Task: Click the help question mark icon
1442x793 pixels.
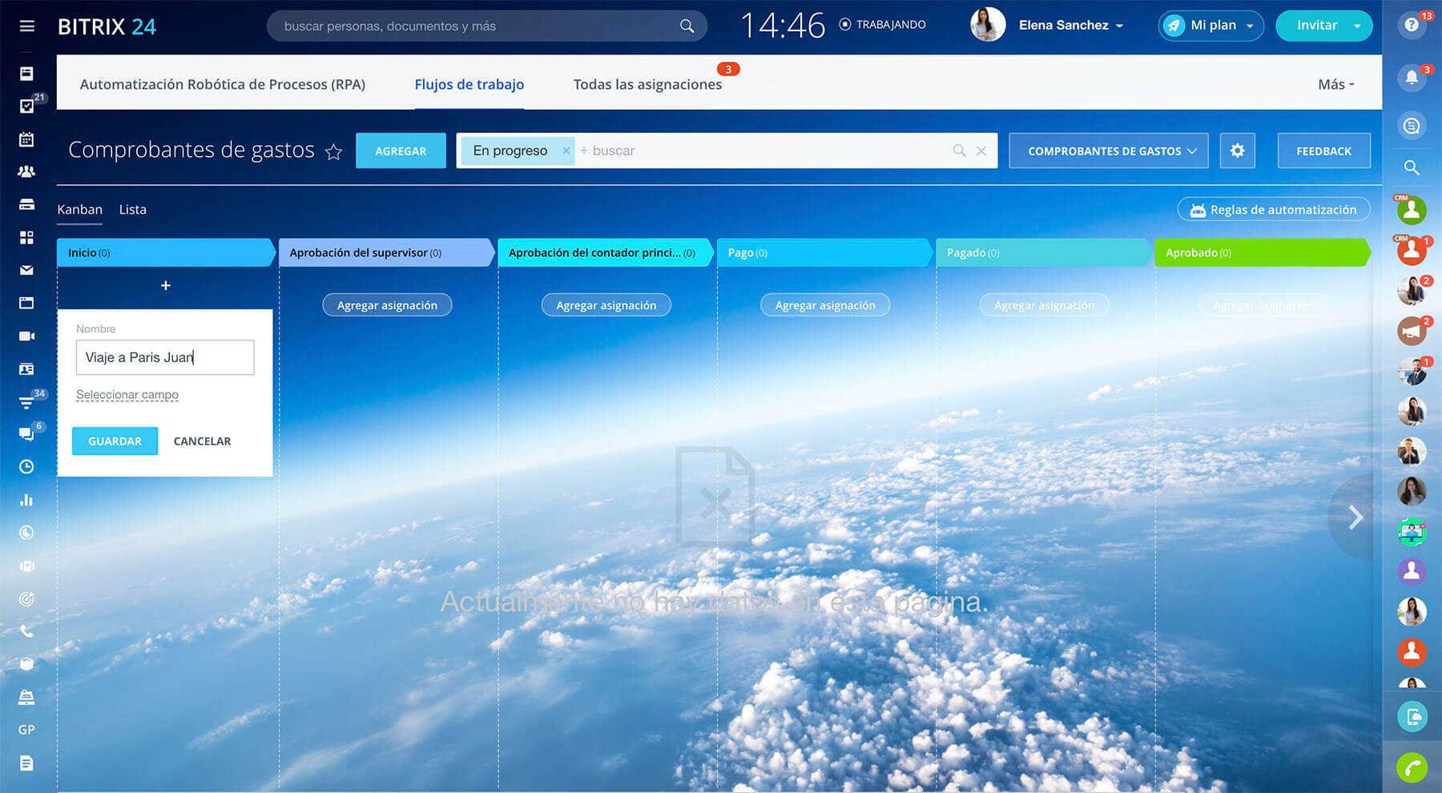Action: (x=1412, y=25)
